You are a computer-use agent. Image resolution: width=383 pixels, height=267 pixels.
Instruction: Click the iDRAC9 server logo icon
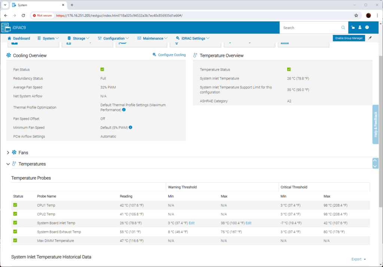(6, 28)
